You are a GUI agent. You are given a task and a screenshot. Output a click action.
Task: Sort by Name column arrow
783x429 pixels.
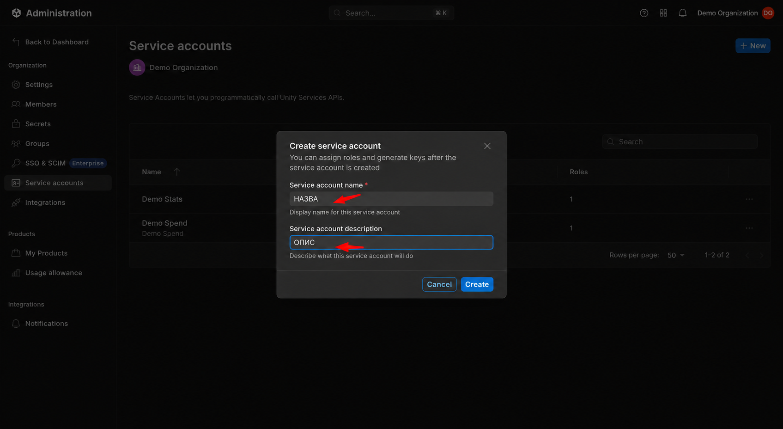pos(176,172)
